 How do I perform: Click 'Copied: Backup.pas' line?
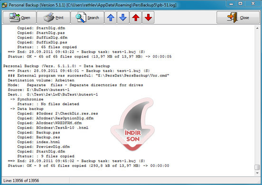[x=38, y=132]
